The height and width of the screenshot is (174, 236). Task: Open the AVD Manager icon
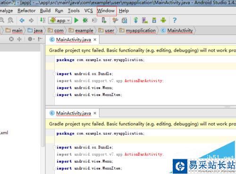coord(145,20)
